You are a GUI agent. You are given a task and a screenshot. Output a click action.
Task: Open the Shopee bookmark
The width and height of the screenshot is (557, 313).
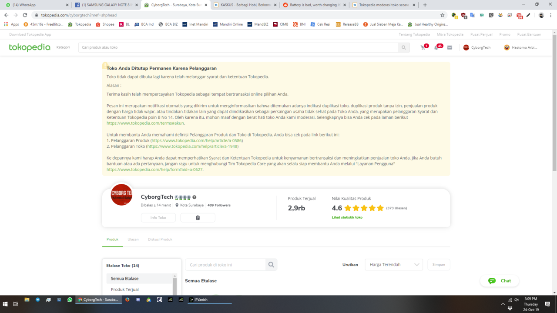105,24
